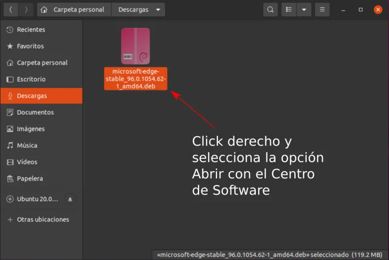Open Imágenes in the sidebar
Screen dimensions: 389x260
coord(41,129)
